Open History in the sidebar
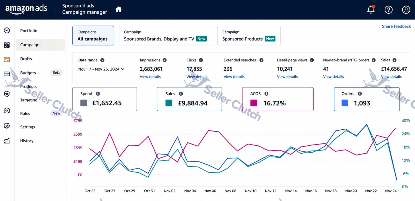Image resolution: width=415 pixels, height=201 pixels. click(27, 141)
